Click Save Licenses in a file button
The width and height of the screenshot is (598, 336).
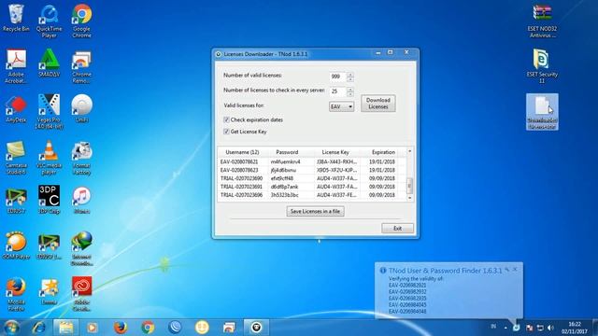click(315, 212)
